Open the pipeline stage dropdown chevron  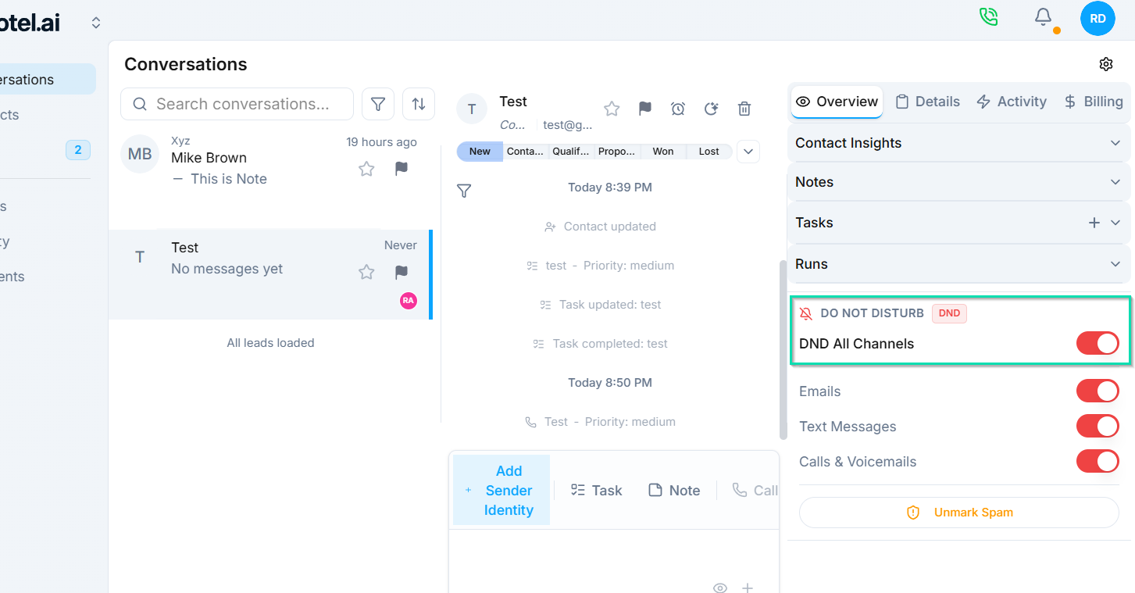click(x=748, y=151)
